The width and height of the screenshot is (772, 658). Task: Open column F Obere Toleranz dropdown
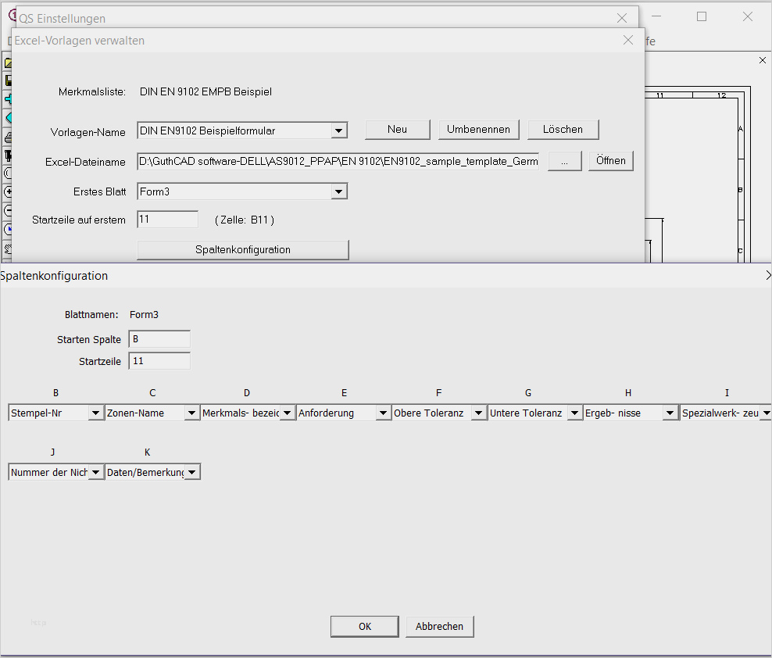click(x=479, y=413)
